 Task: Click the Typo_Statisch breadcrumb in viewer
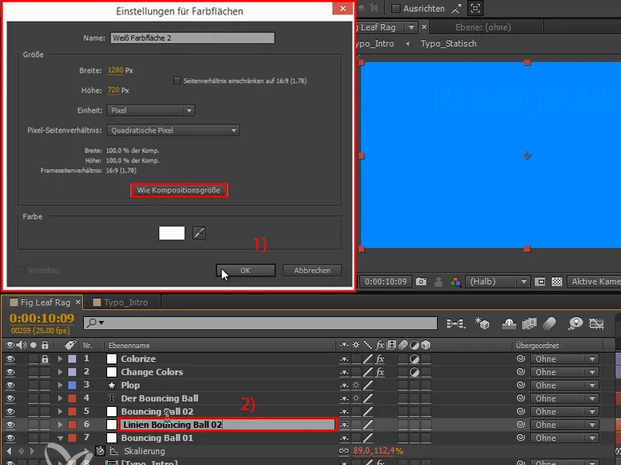point(449,43)
